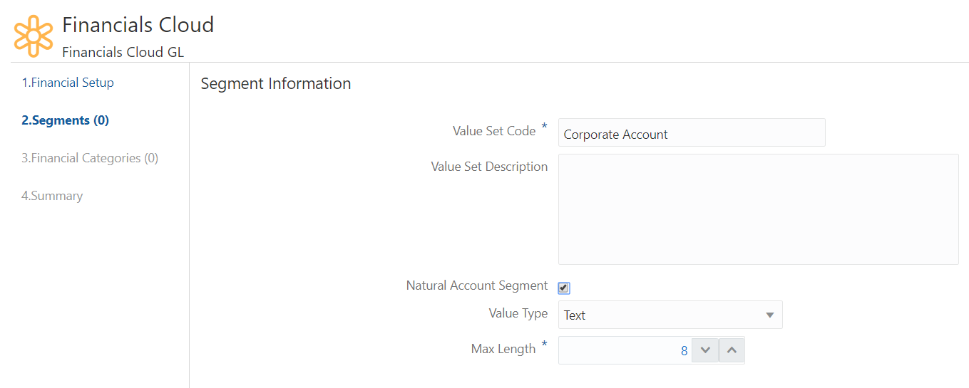The image size is (969, 388).
Task: Click the Financials Cloud GL subtitle
Action: 123,52
